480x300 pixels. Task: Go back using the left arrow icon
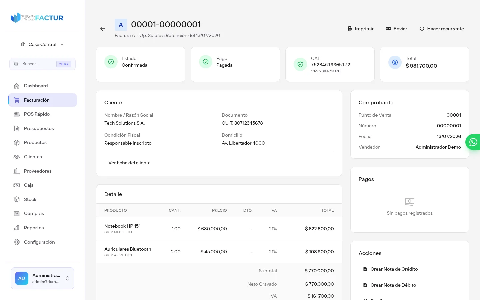point(103,29)
